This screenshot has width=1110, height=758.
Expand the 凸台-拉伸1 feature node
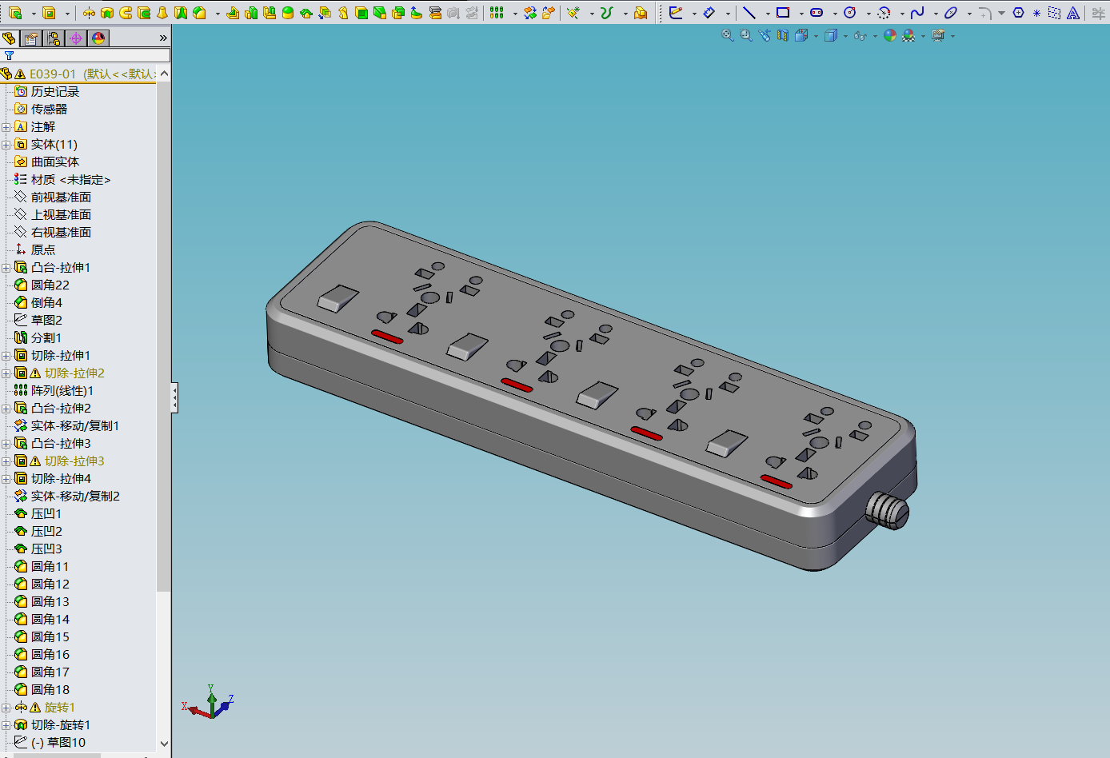click(x=6, y=267)
